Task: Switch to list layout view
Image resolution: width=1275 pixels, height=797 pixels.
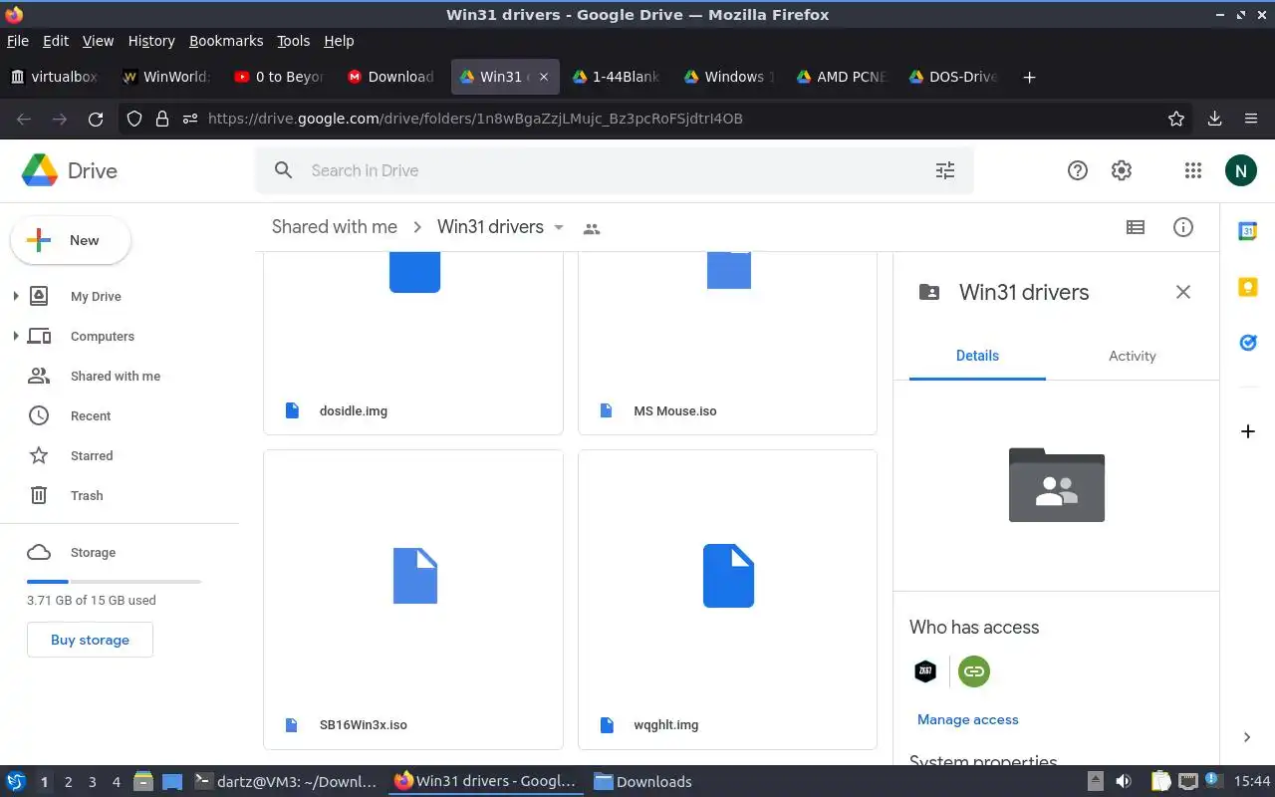Action: coord(1136,227)
